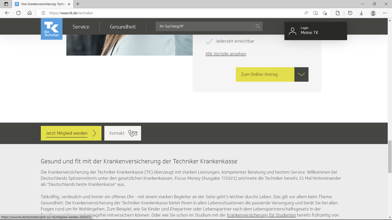Click the arrow icon on Jetzt Mitglied werden
Screen dimensions: 392x220
(x=95, y=133)
